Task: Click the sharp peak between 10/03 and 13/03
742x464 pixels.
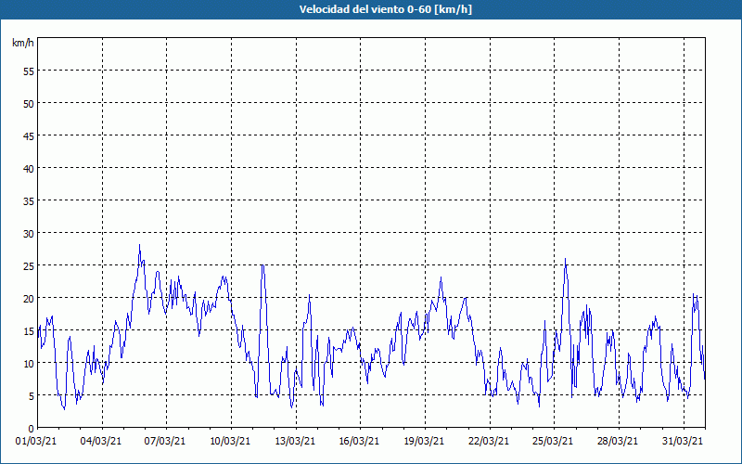Action: coord(262,265)
